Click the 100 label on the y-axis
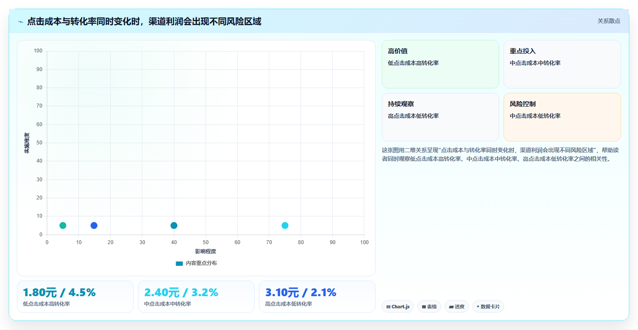The width and height of the screenshot is (638, 330). point(38,51)
